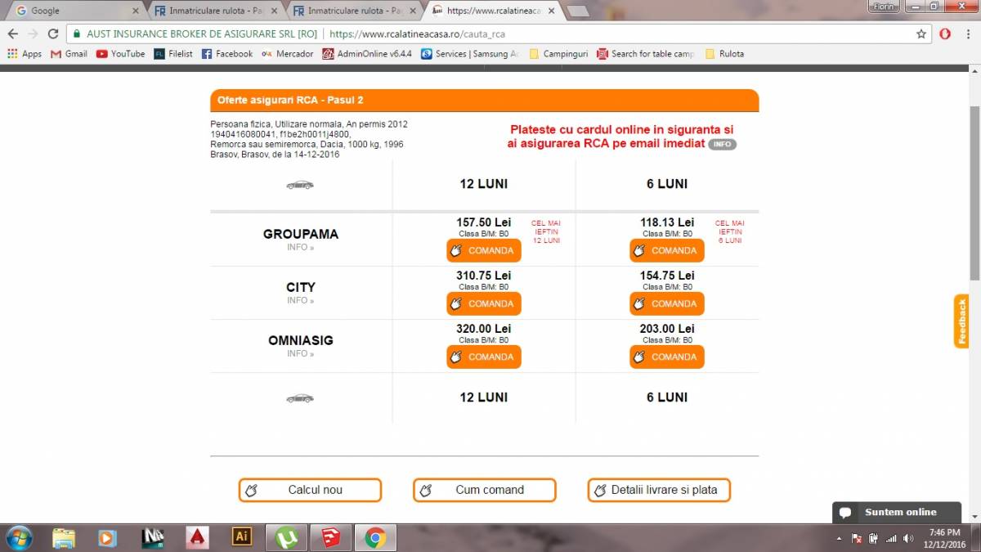
Task: Bookmark this page with the star icon
Action: point(921,34)
